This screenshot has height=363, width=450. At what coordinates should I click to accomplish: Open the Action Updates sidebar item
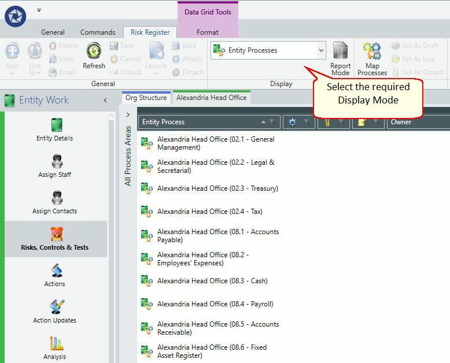point(54,312)
